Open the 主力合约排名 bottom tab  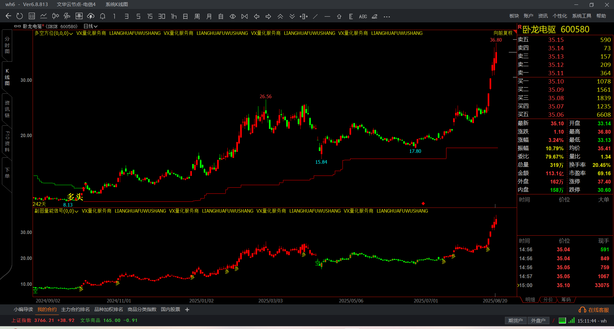tap(75, 309)
